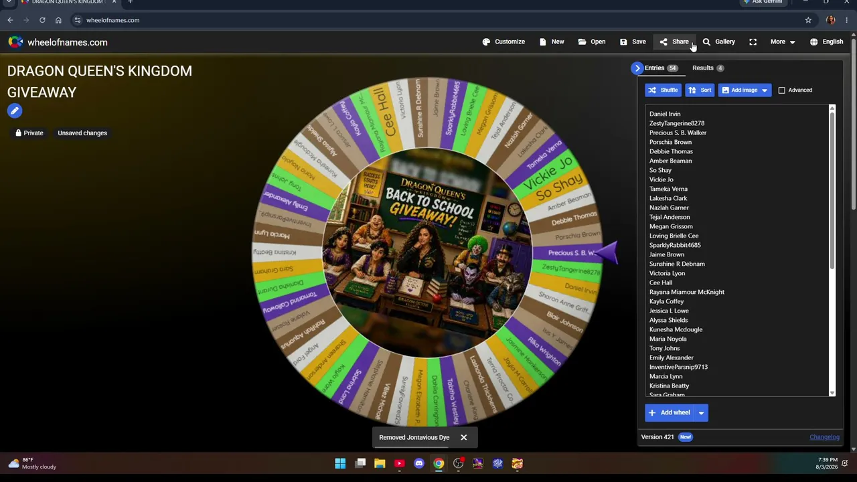
Task: Click the wheelofnames.com logo
Action: 58,42
